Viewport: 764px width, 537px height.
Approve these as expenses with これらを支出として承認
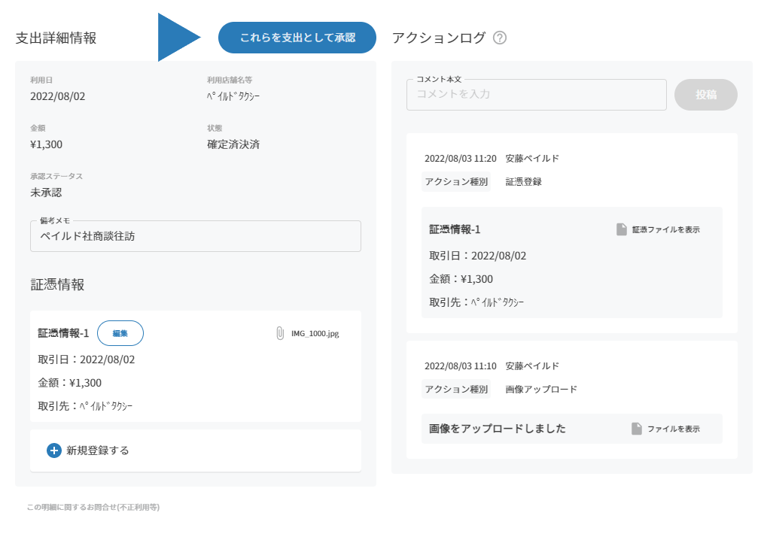[x=297, y=38]
